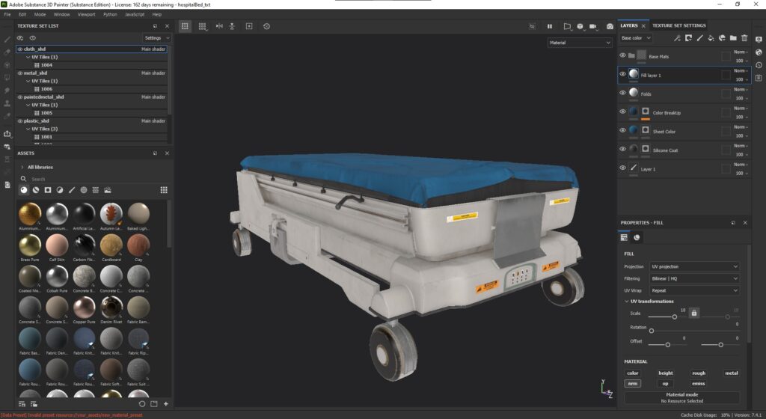This screenshot has width=766, height=419.
Task: Click the circular reset view icon in top toolbar
Action: pos(267,26)
